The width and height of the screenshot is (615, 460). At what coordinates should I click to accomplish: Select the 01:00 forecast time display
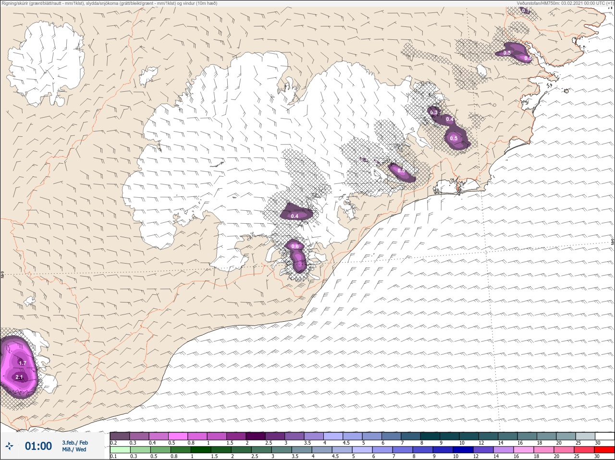(38, 446)
